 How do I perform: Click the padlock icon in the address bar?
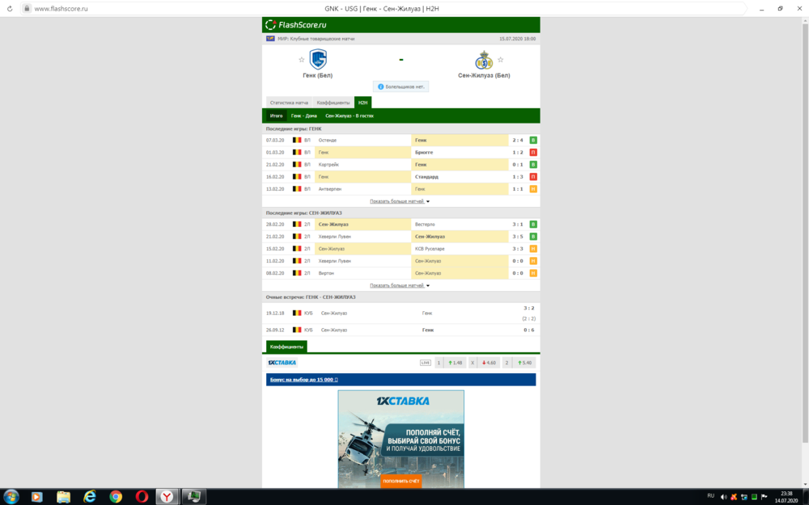[x=27, y=9]
